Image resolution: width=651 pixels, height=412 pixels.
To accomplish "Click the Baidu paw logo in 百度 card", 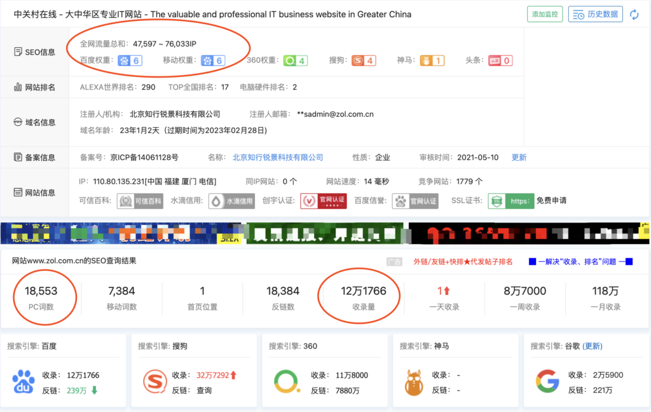I will click(24, 381).
